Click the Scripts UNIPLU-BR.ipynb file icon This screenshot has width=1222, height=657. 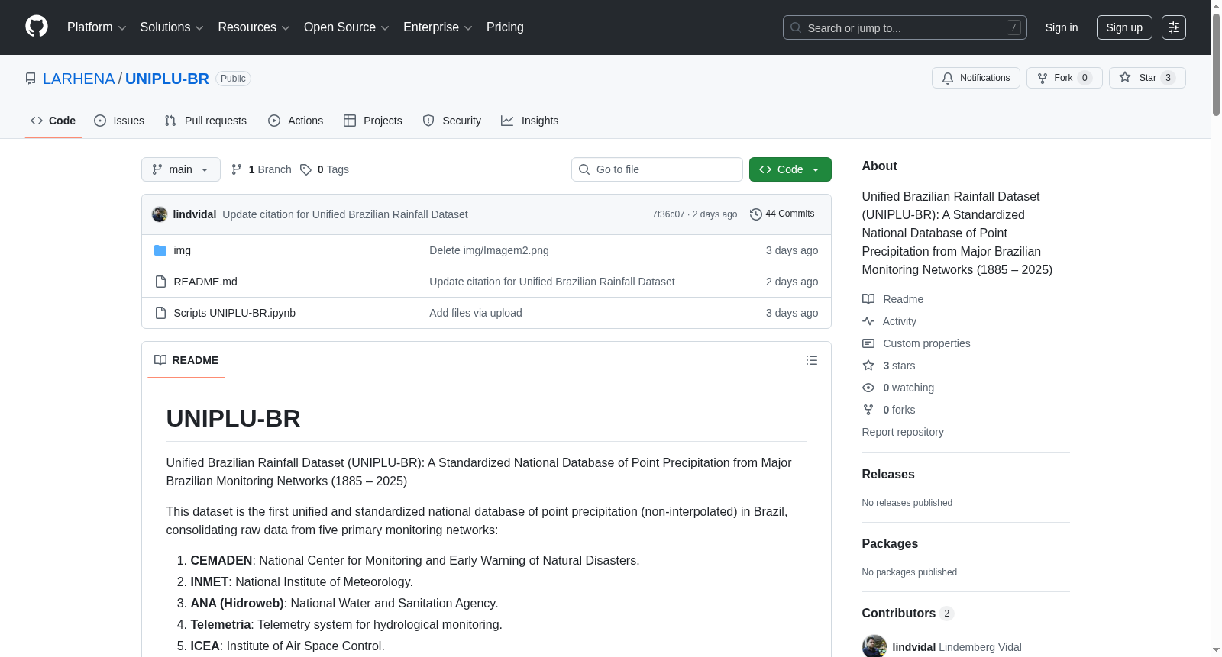(160, 313)
